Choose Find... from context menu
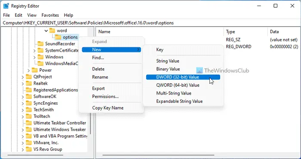This screenshot has width=301, height=159. tap(111, 58)
